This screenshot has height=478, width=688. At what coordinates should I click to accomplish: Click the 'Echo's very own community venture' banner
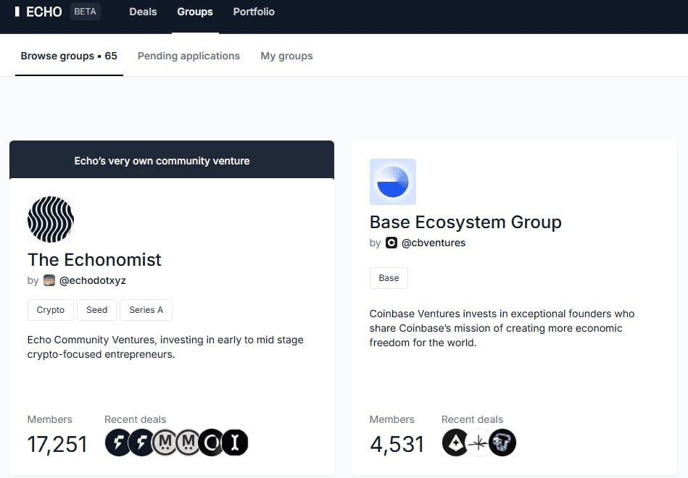pos(172,160)
